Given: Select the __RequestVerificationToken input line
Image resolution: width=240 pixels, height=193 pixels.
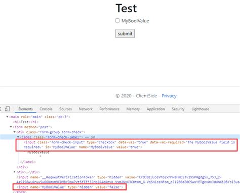Looking at the screenshot, I should point(128,179).
